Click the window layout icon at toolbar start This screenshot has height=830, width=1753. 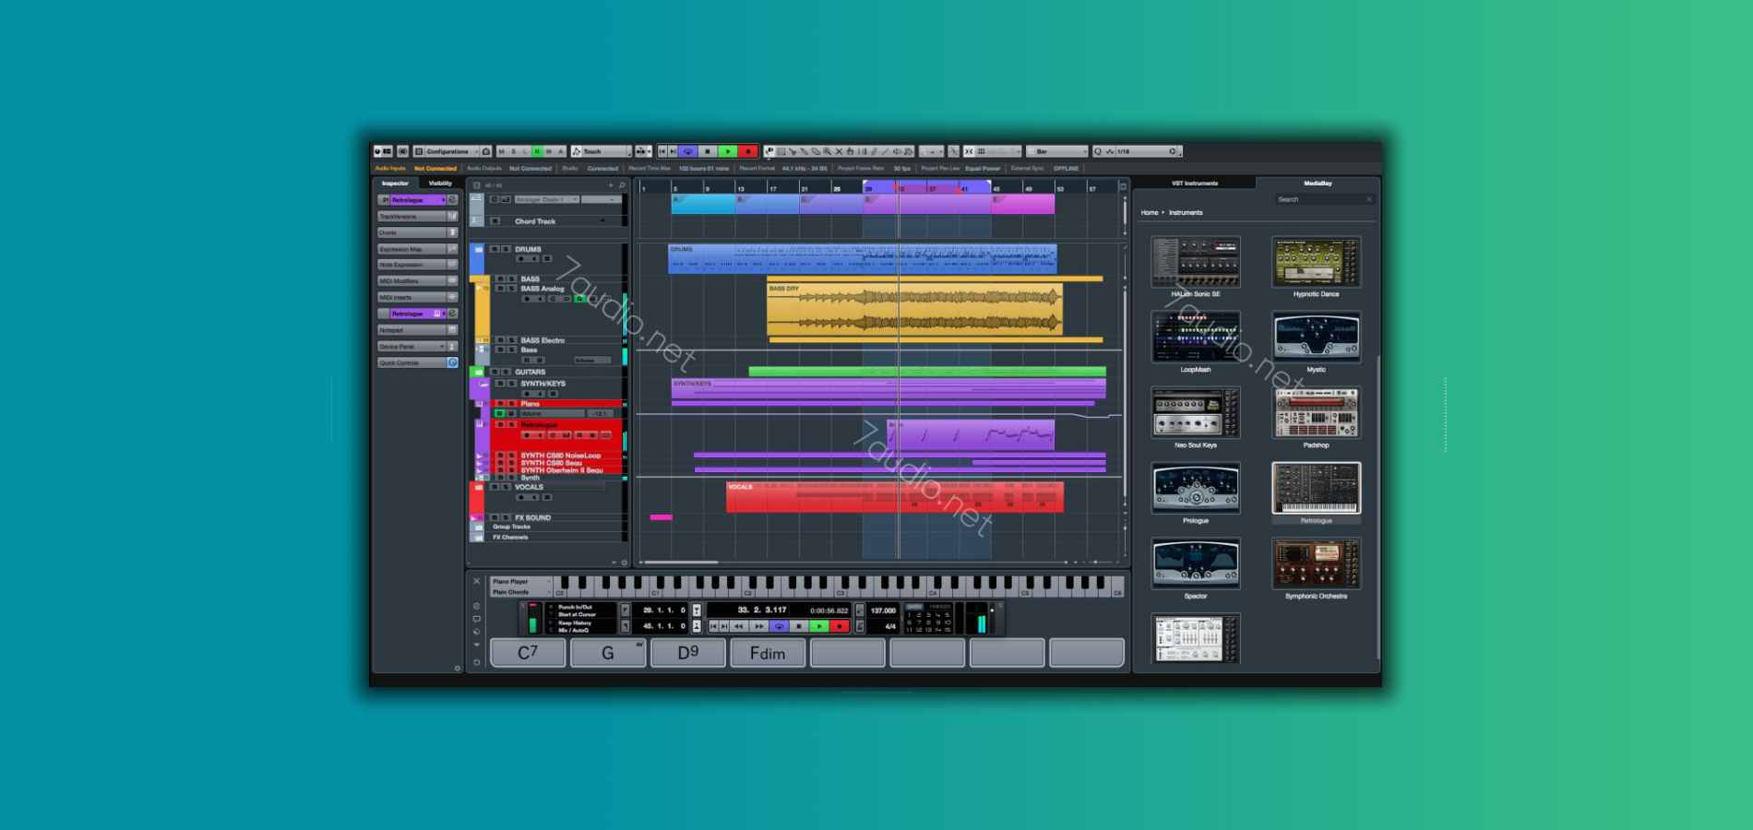tap(388, 151)
